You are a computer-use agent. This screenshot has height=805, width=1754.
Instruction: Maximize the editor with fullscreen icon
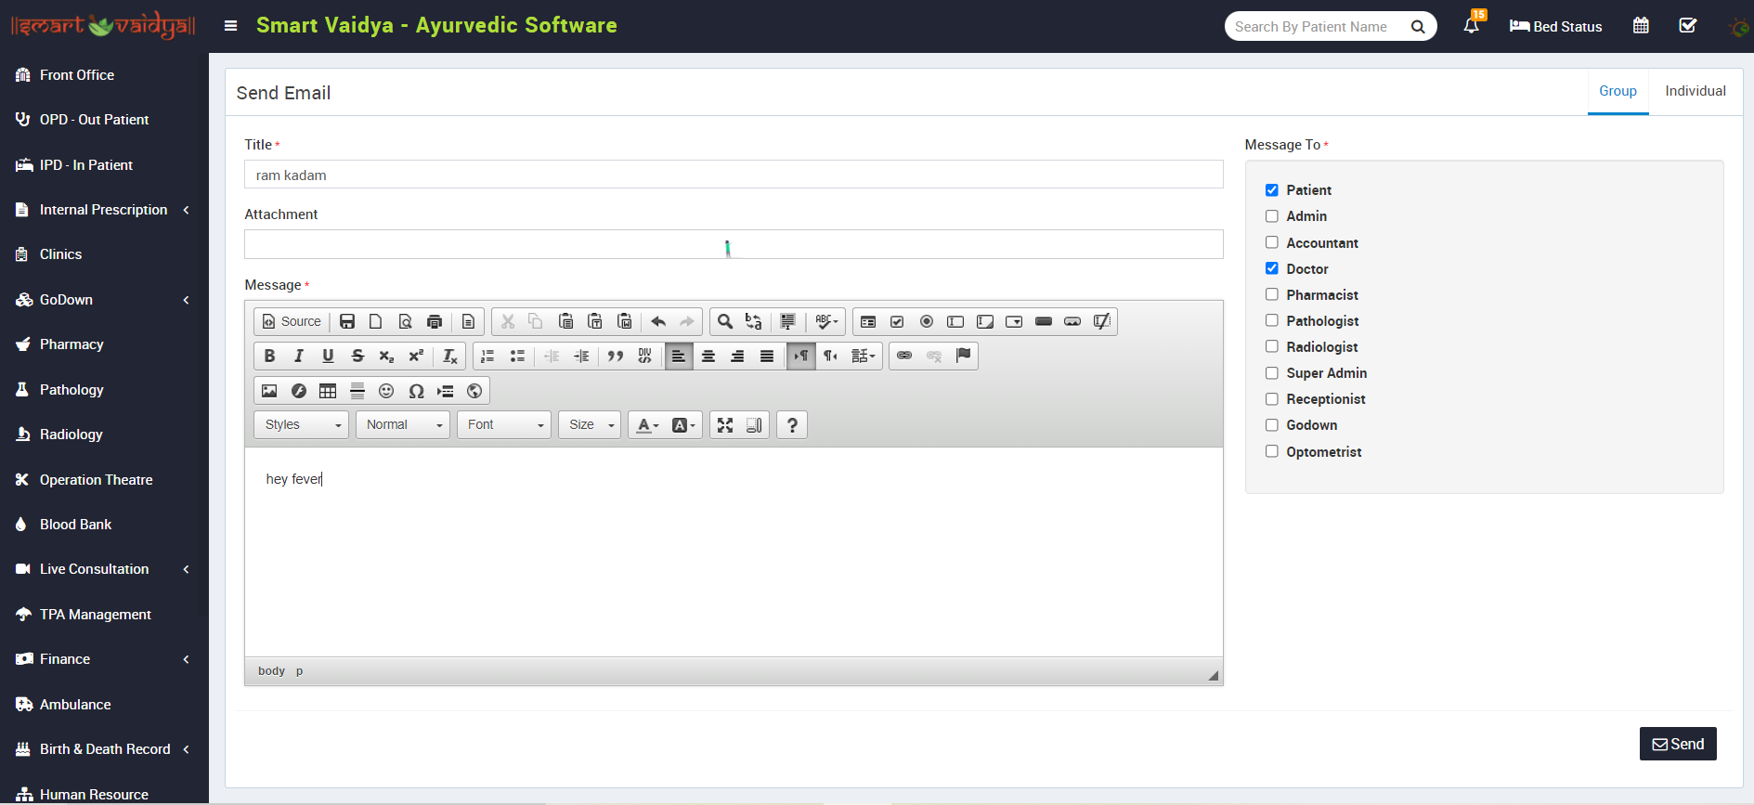click(725, 425)
